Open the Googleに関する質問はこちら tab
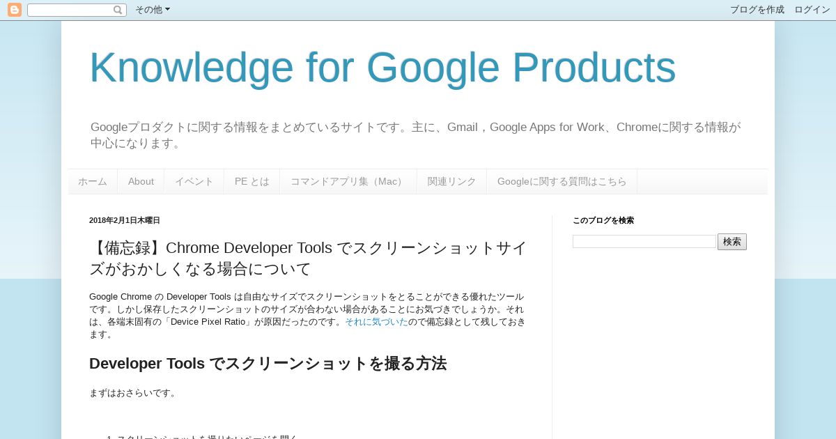 click(x=562, y=181)
